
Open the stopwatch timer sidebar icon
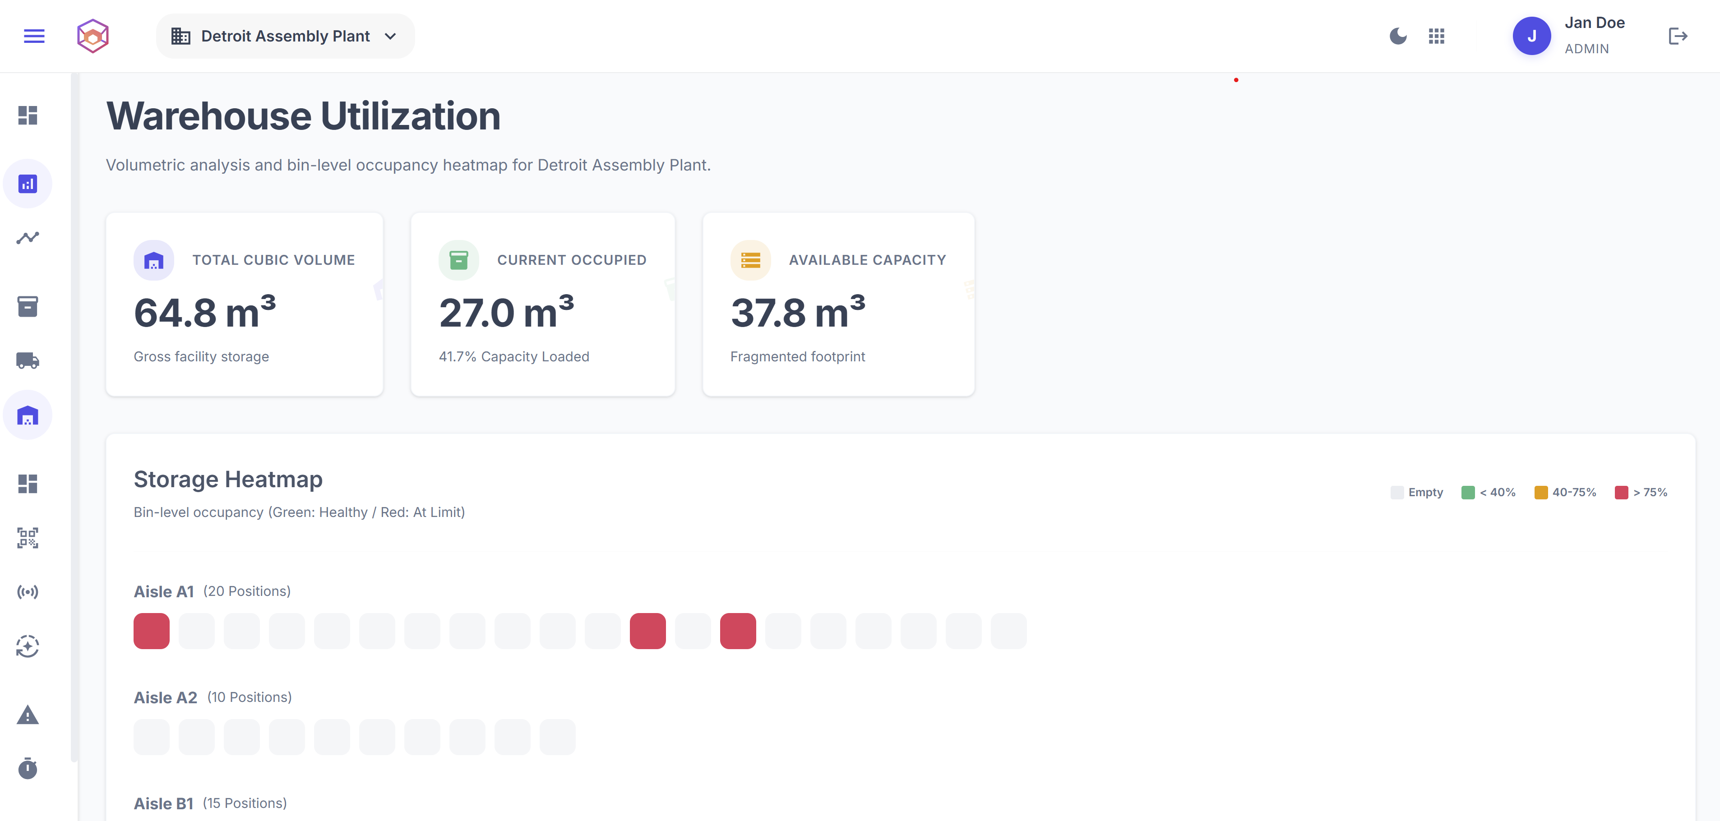(28, 768)
